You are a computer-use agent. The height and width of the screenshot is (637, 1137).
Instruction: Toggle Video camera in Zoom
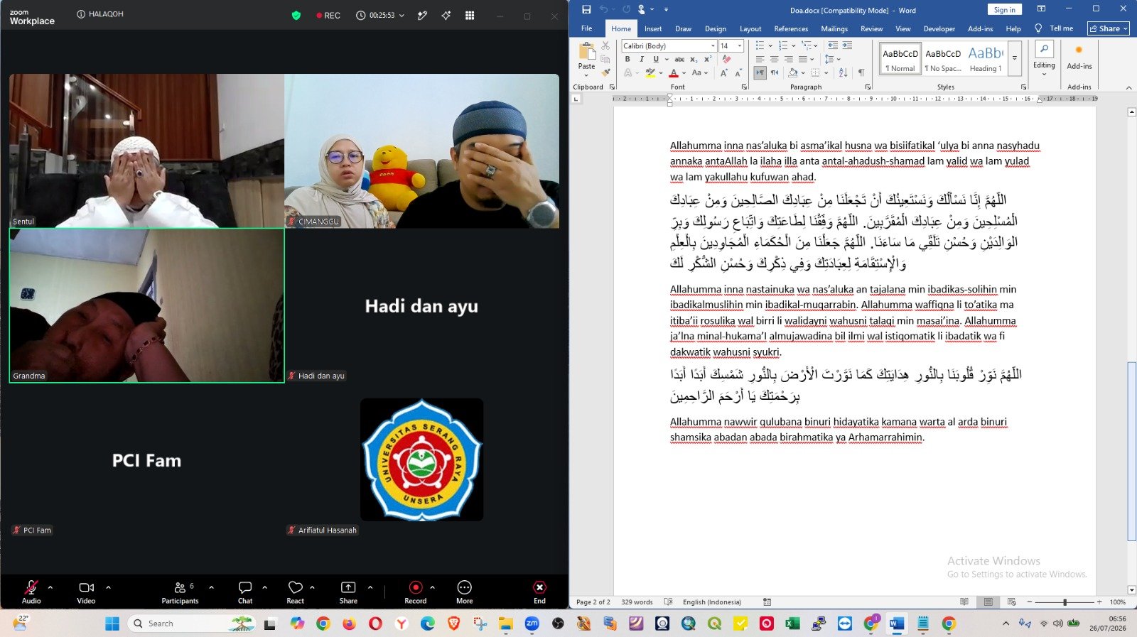pos(86,592)
